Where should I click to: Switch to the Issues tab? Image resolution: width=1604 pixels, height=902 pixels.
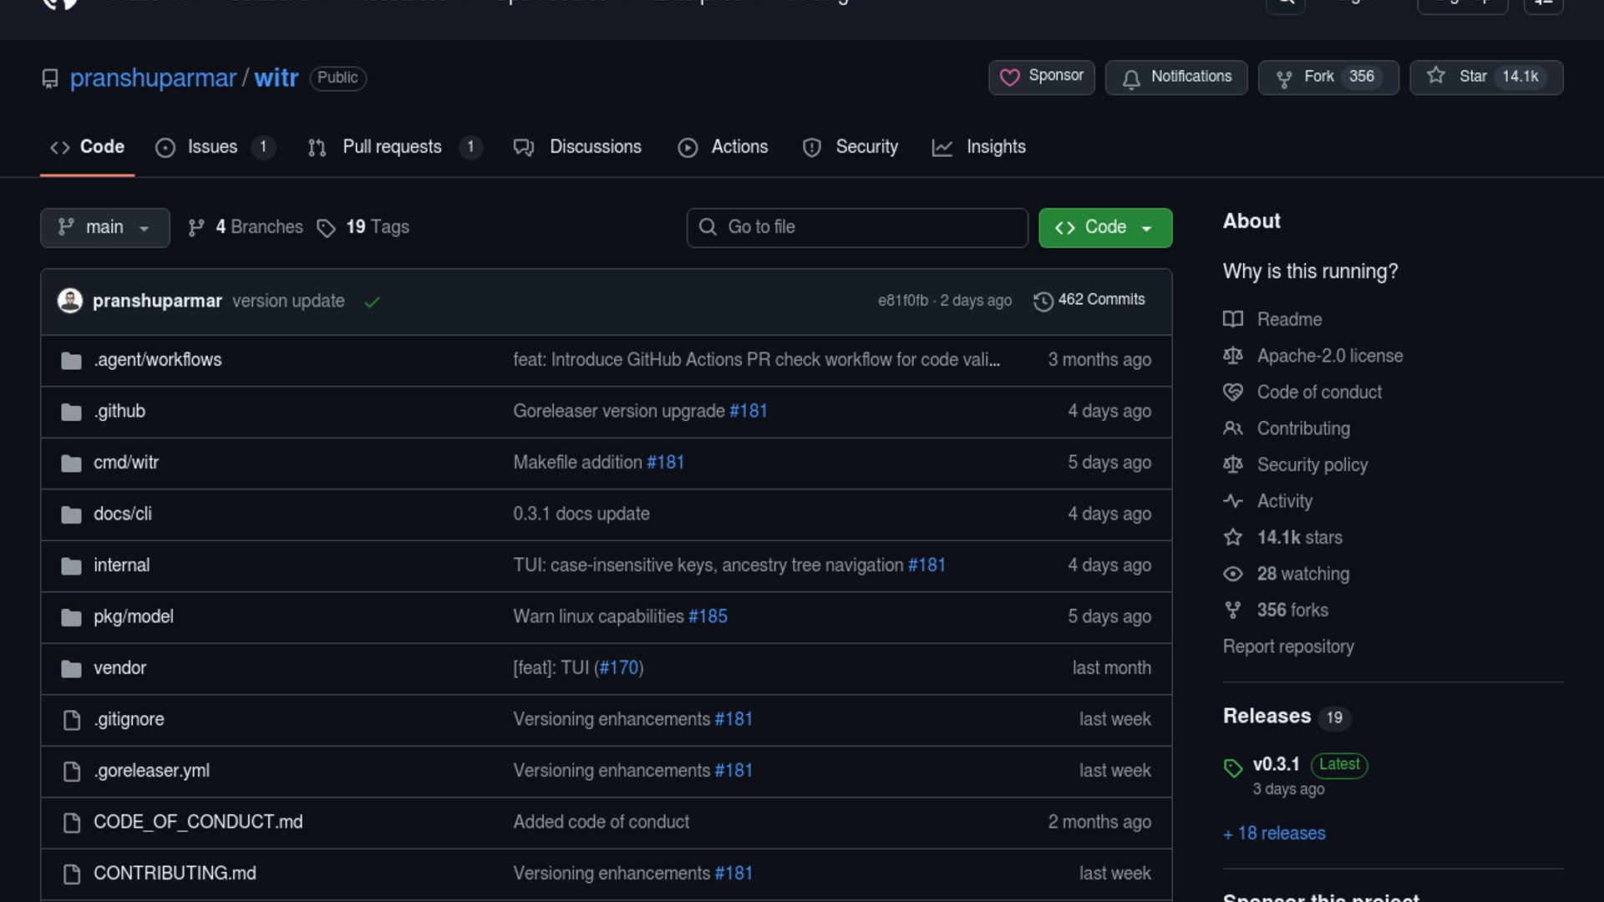(212, 147)
